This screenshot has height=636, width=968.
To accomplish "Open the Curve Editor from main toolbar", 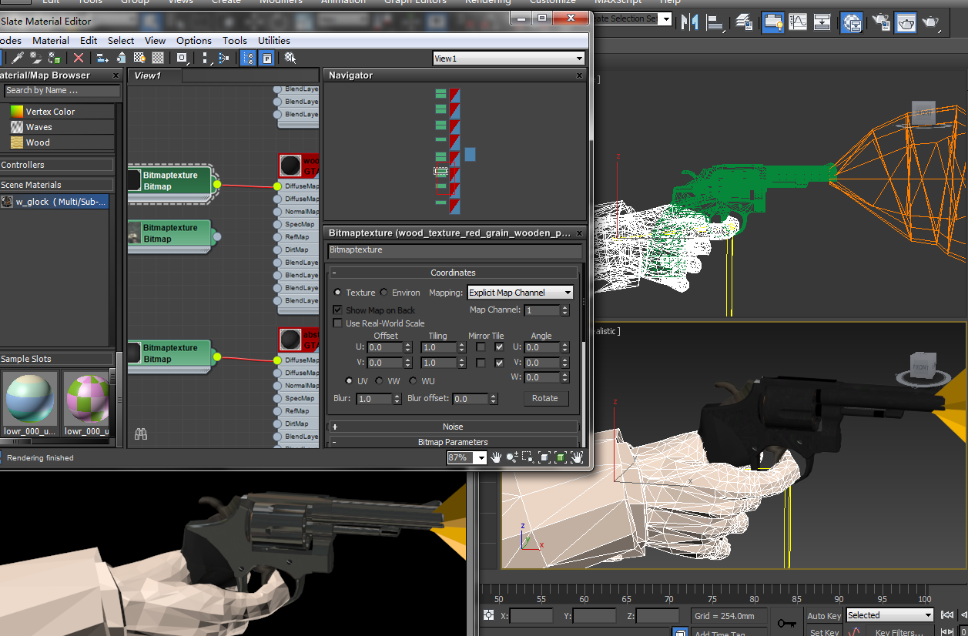I will [x=798, y=22].
